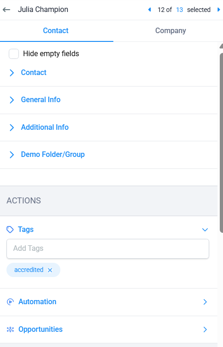Collapse the Tags panel chevron
This screenshot has height=347, width=223.
click(x=205, y=230)
